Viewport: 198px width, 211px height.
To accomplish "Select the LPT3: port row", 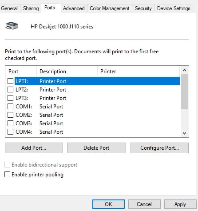I will [93, 98].
